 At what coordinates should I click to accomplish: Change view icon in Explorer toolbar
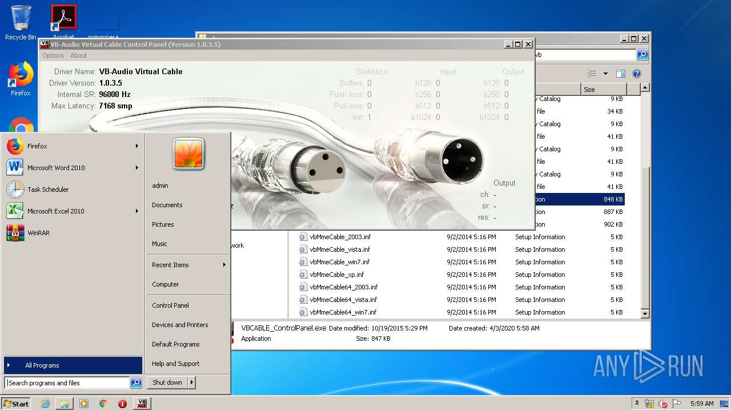592,74
